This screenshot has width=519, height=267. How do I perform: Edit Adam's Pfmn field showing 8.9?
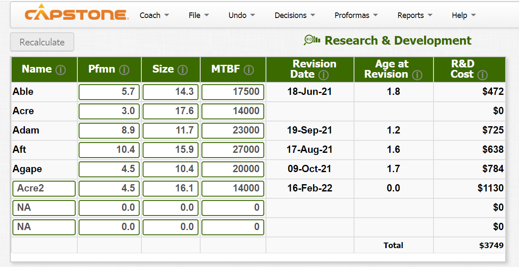pyautogui.click(x=109, y=130)
